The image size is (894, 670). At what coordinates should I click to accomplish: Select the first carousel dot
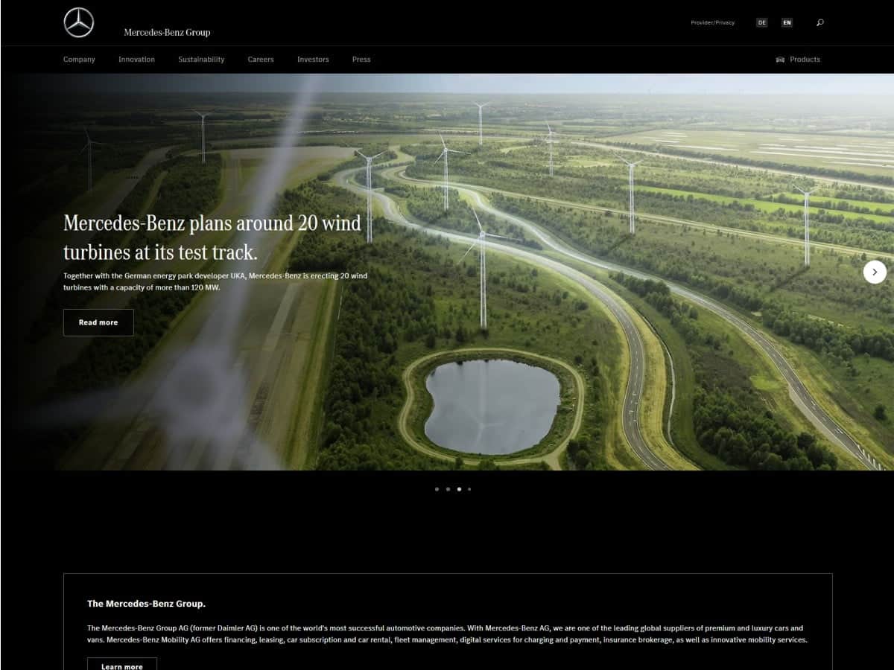point(437,489)
